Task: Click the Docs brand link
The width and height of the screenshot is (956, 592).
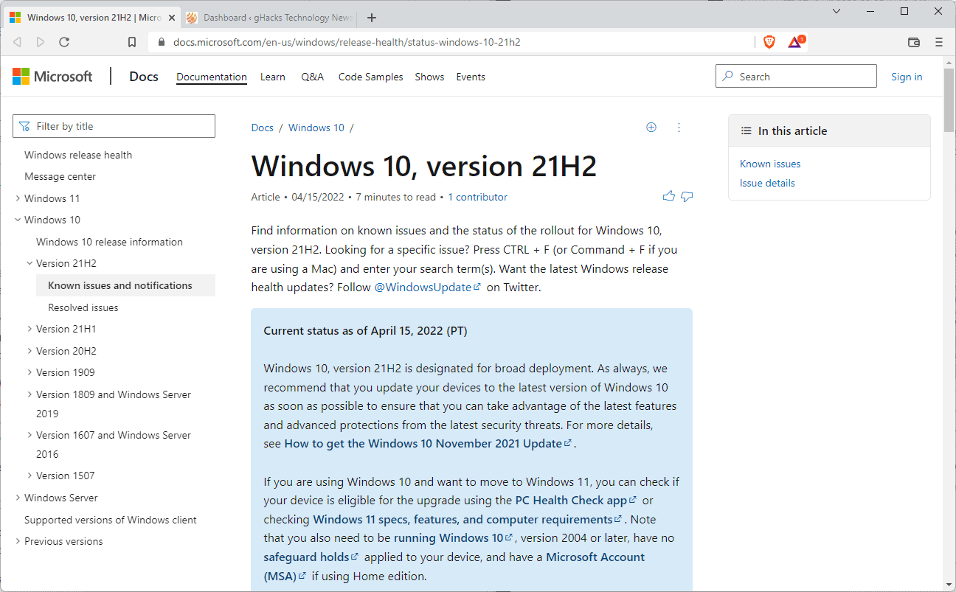Action: click(144, 76)
